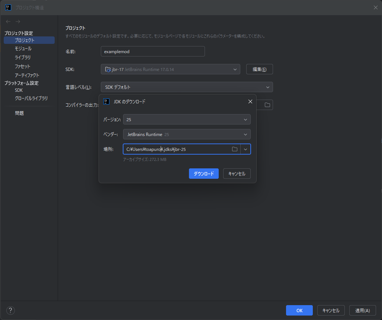Image resolution: width=382 pixels, height=320 pixels.
Task: Click the forward navigation arrow
Action: pyautogui.click(x=18, y=22)
